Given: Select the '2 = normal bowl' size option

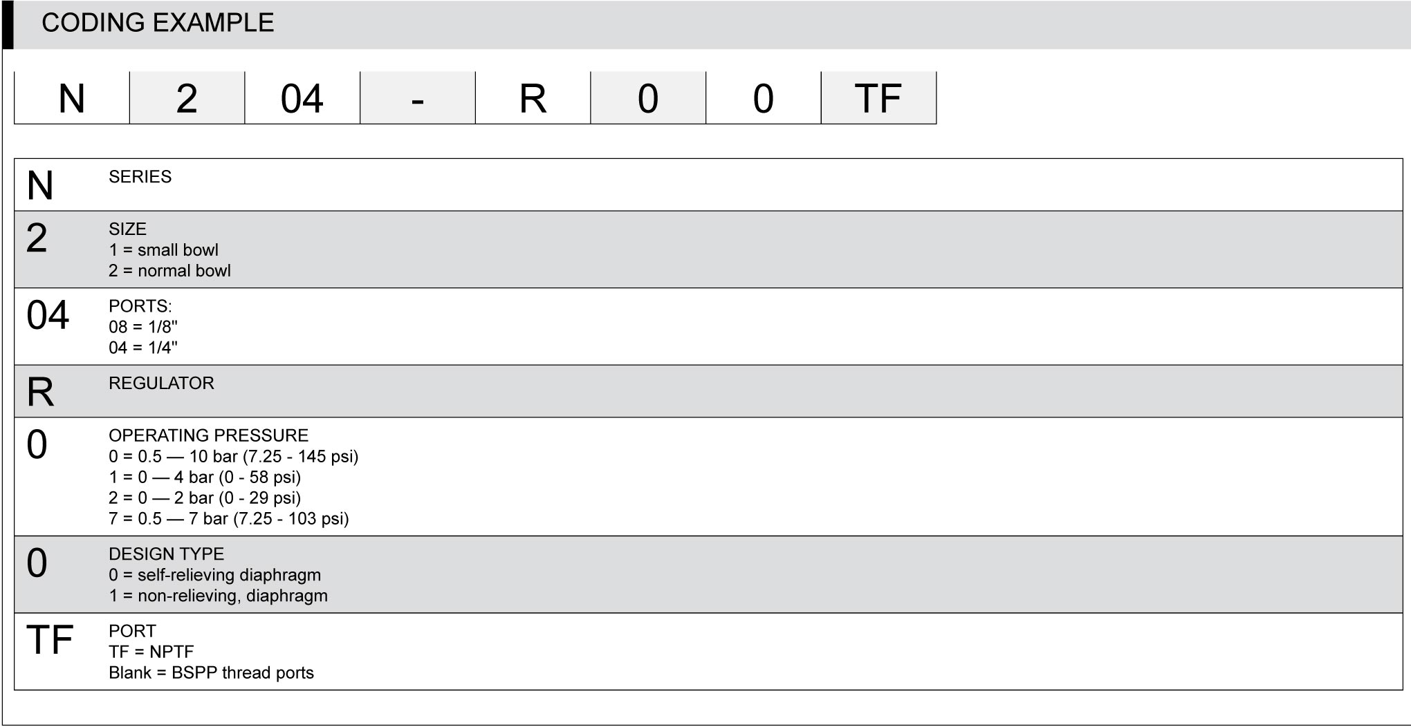Looking at the screenshot, I should coord(169,271).
